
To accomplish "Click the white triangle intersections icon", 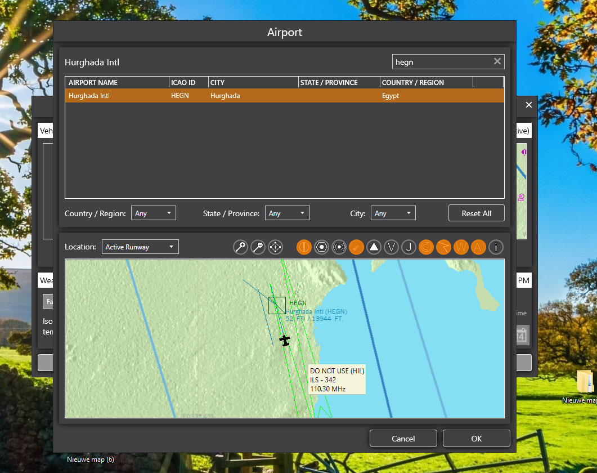I will tap(374, 247).
